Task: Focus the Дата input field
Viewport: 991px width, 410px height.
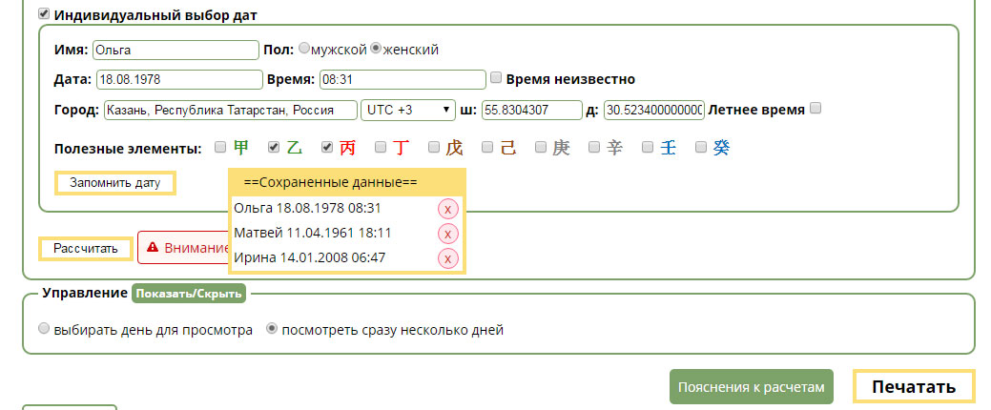Action: point(179,79)
